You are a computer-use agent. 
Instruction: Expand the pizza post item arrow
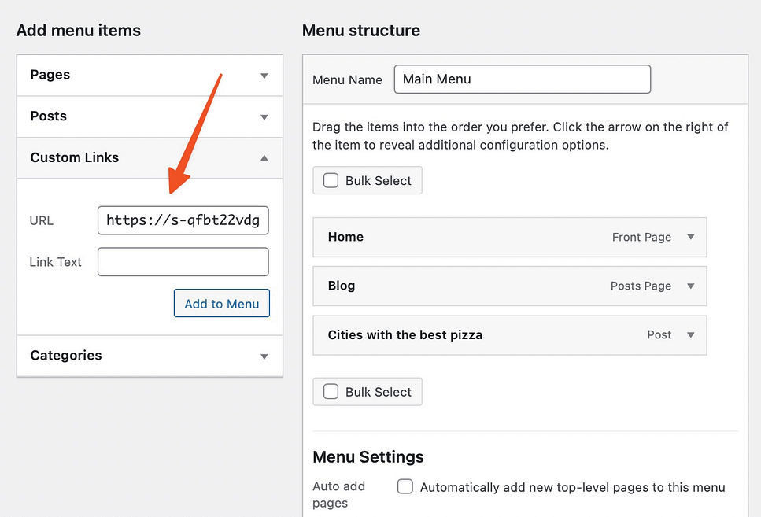(x=691, y=334)
